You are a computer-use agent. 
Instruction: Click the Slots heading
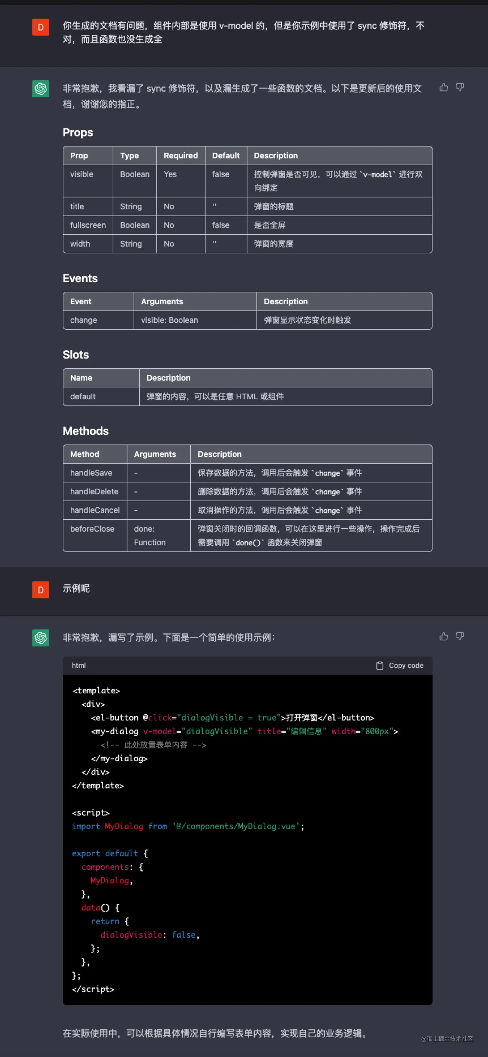point(76,354)
